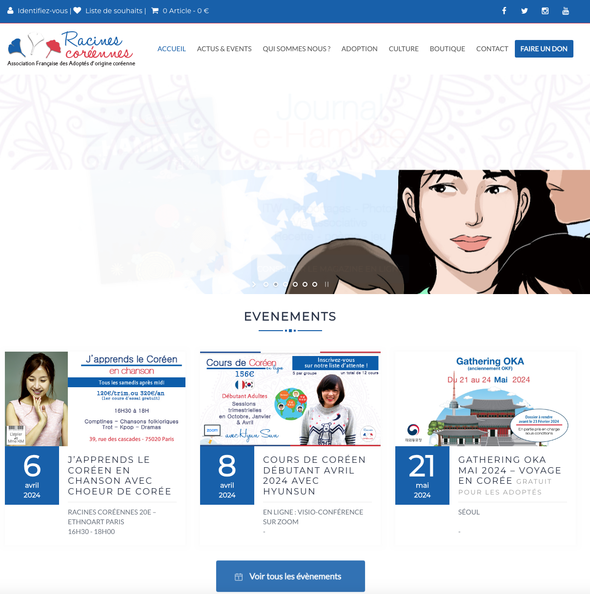Viewport: 590px width, 594px height.
Task: Click the 6 avril 2024 date block
Action: [32, 475]
